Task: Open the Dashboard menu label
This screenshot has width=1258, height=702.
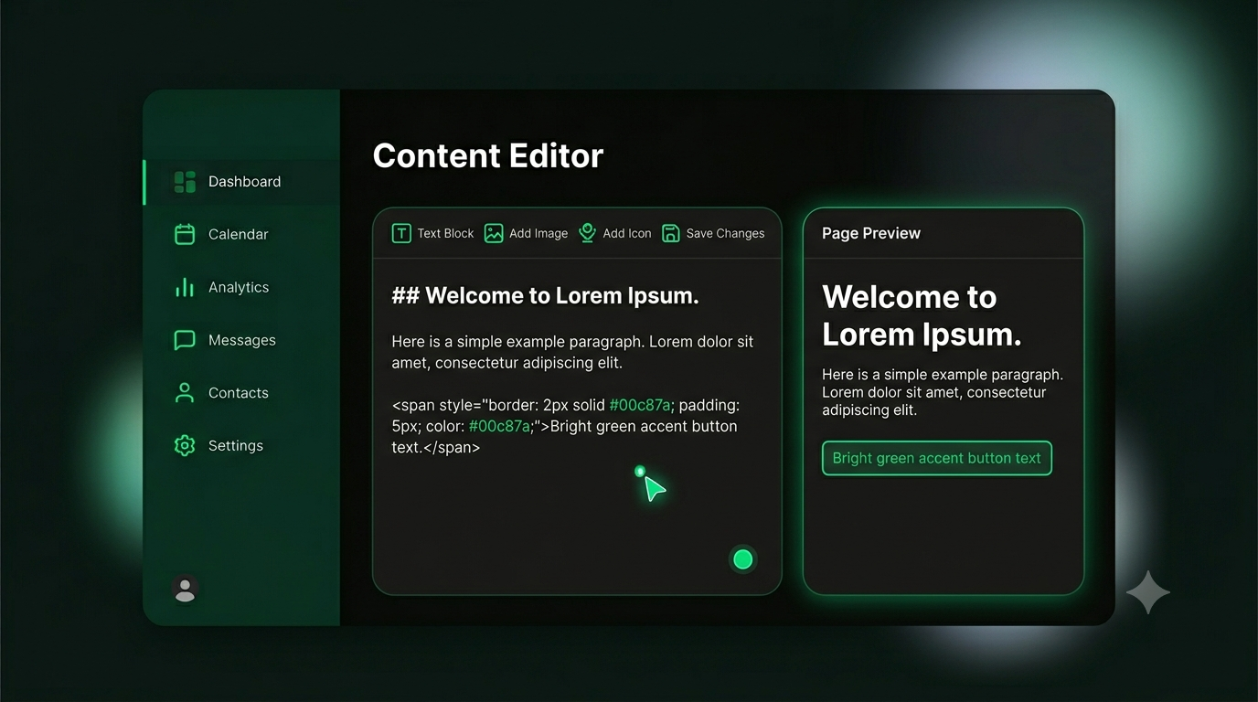Action: coord(245,182)
